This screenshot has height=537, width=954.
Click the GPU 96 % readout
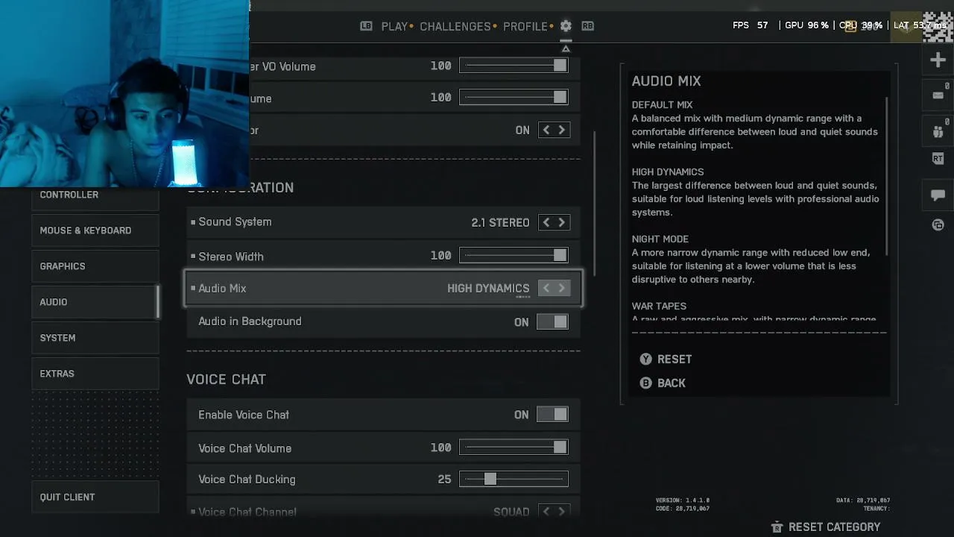(806, 25)
